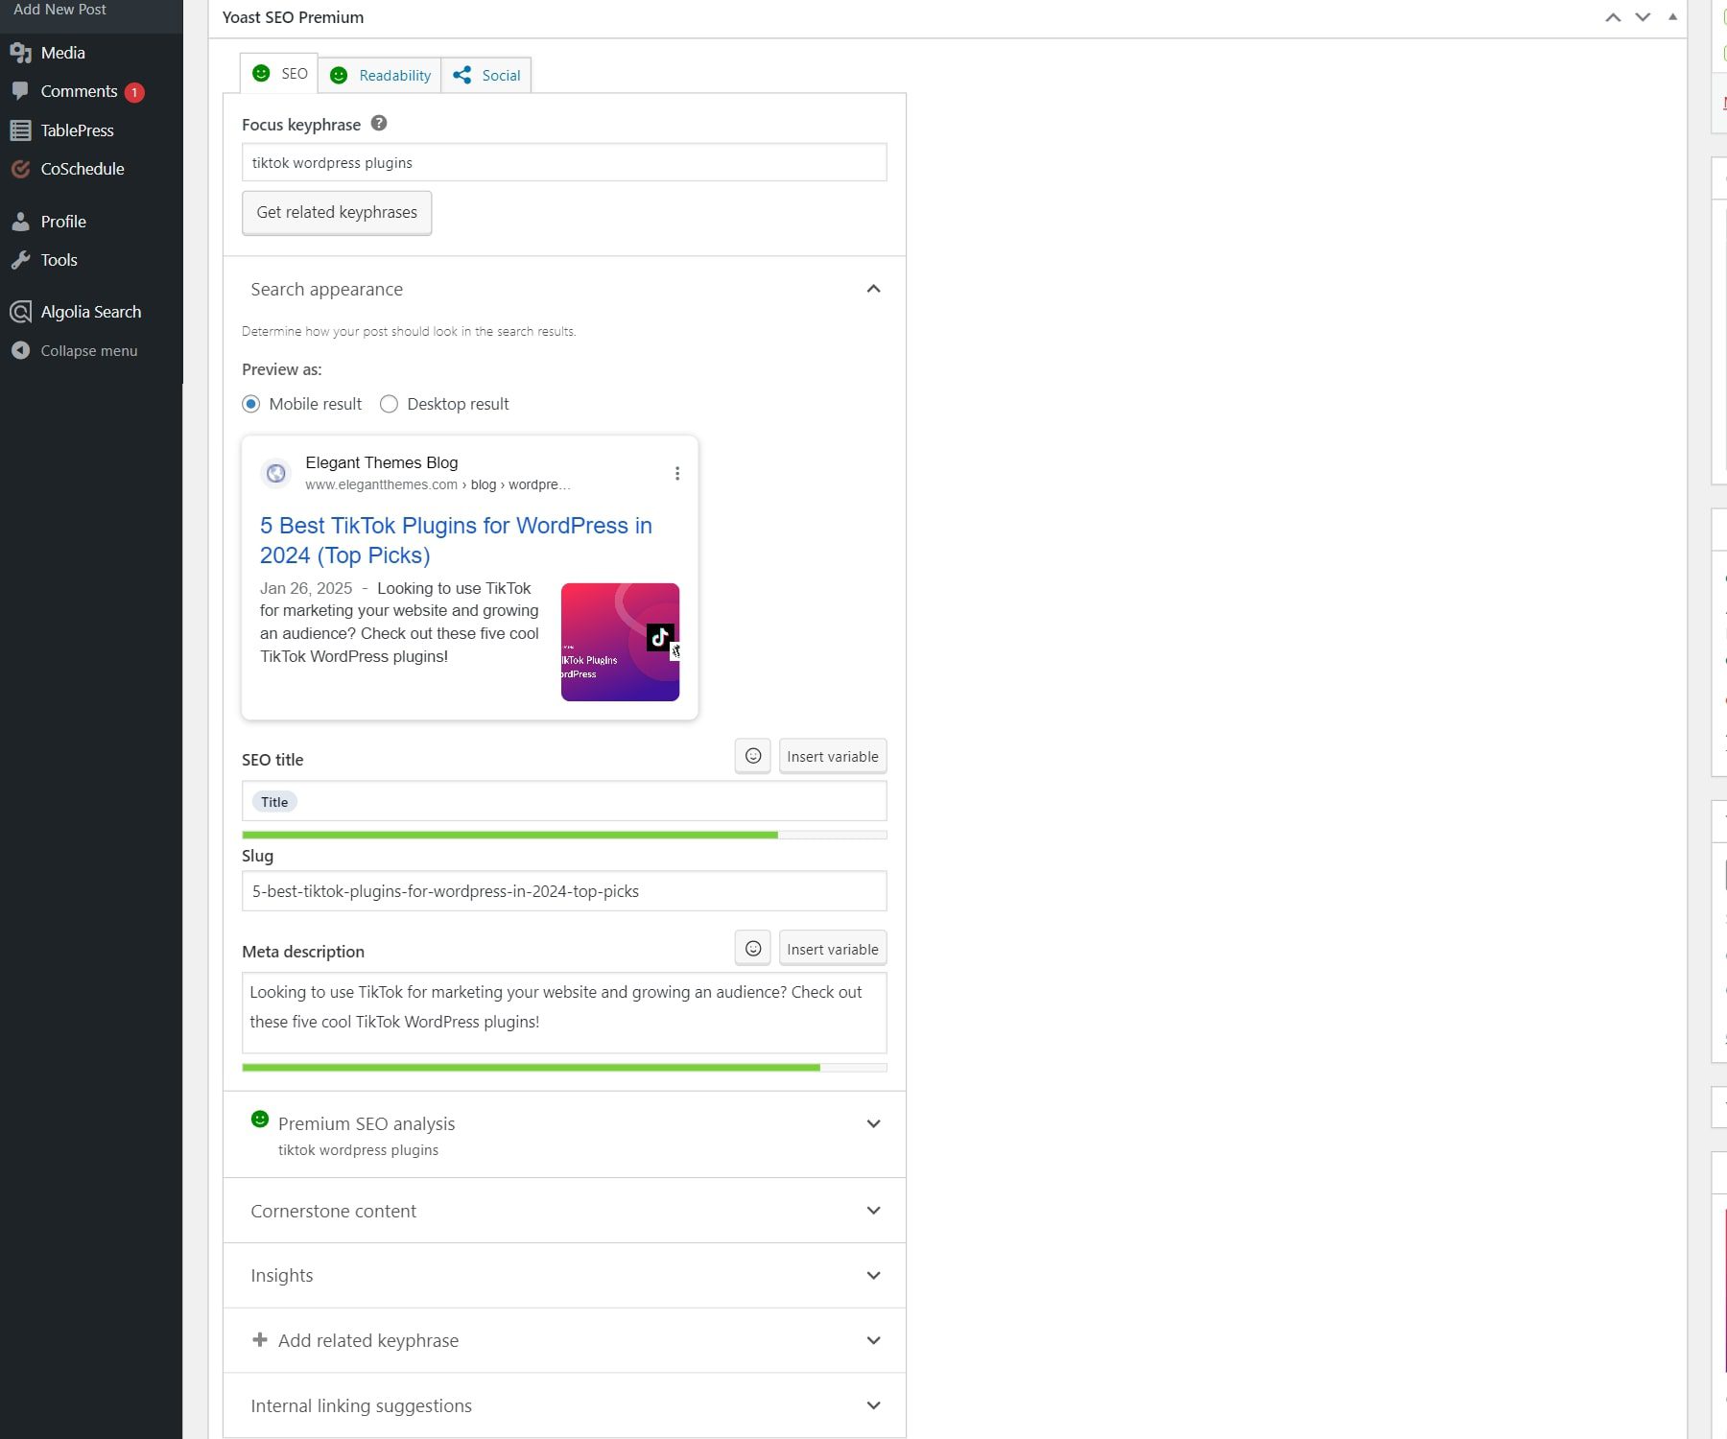Viewport: 1727px width, 1439px height.
Task: Open emoji picker for Meta description
Action: click(x=752, y=948)
